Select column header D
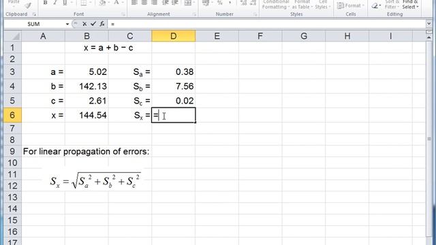Viewport: 436px width, 245px height. coord(174,36)
